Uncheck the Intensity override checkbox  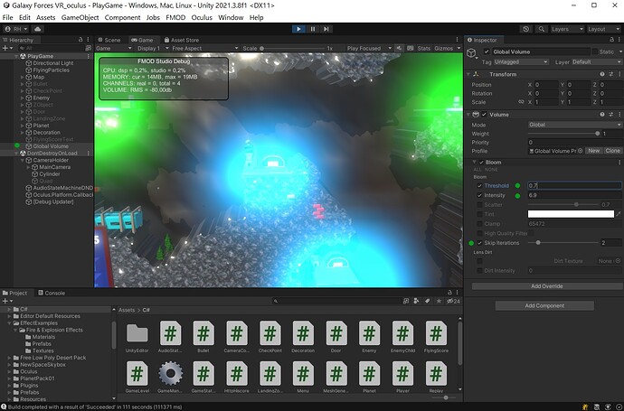(479, 195)
